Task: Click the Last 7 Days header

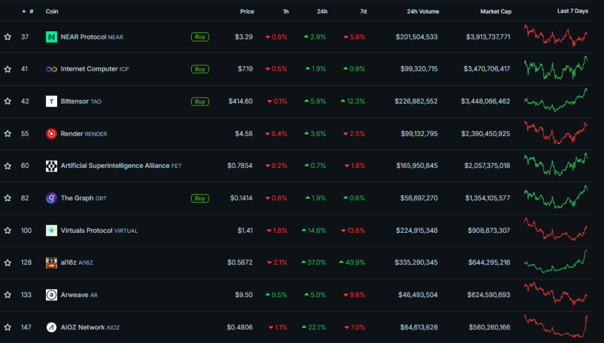Action: [x=572, y=11]
